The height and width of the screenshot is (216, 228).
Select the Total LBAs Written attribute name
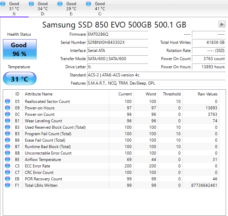coord(41,185)
